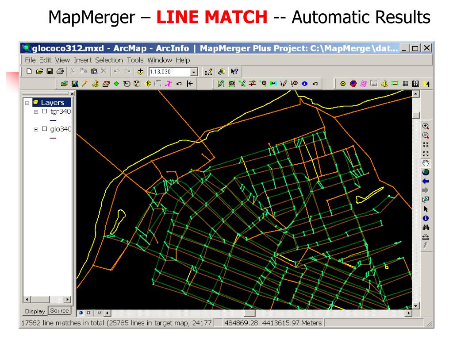This screenshot has height=340, width=453.
Task: Go back to previous extent blue arrow
Action: tap(426, 181)
